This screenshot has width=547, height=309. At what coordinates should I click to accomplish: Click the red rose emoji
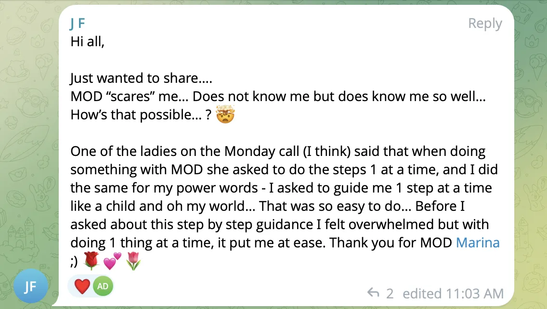tap(92, 261)
